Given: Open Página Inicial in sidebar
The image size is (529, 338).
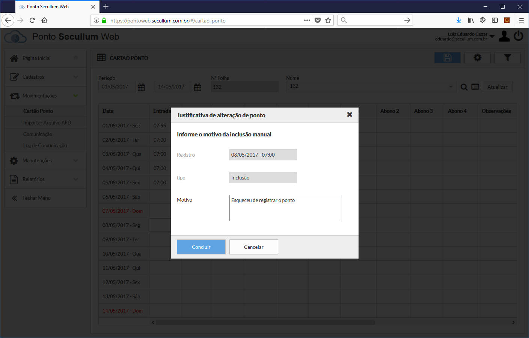Looking at the screenshot, I should tap(45, 58).
